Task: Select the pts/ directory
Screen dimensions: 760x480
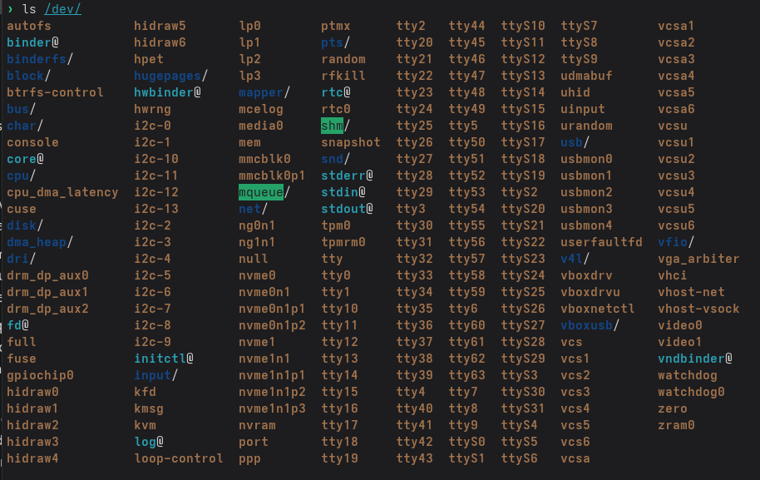Action: click(336, 42)
